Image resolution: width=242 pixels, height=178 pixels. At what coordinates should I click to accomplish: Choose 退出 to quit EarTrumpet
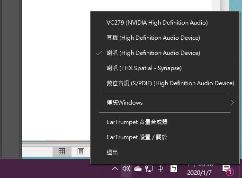[x=165, y=152]
